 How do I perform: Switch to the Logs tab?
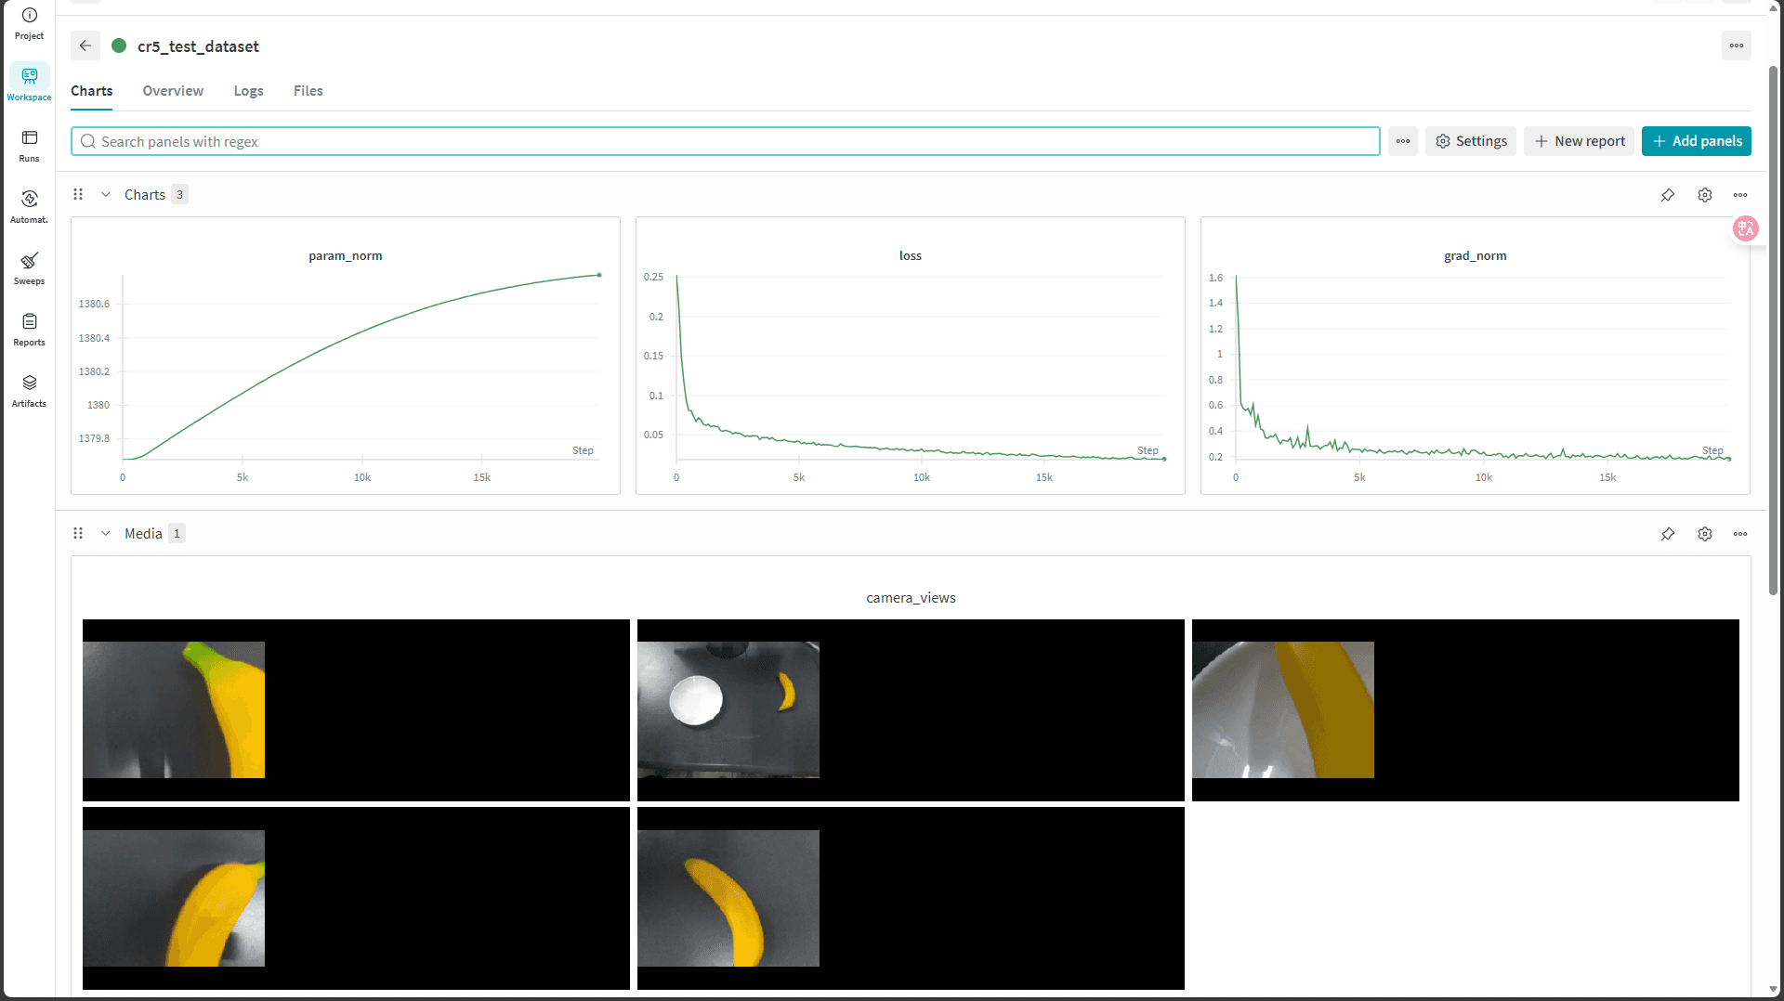coord(248,91)
